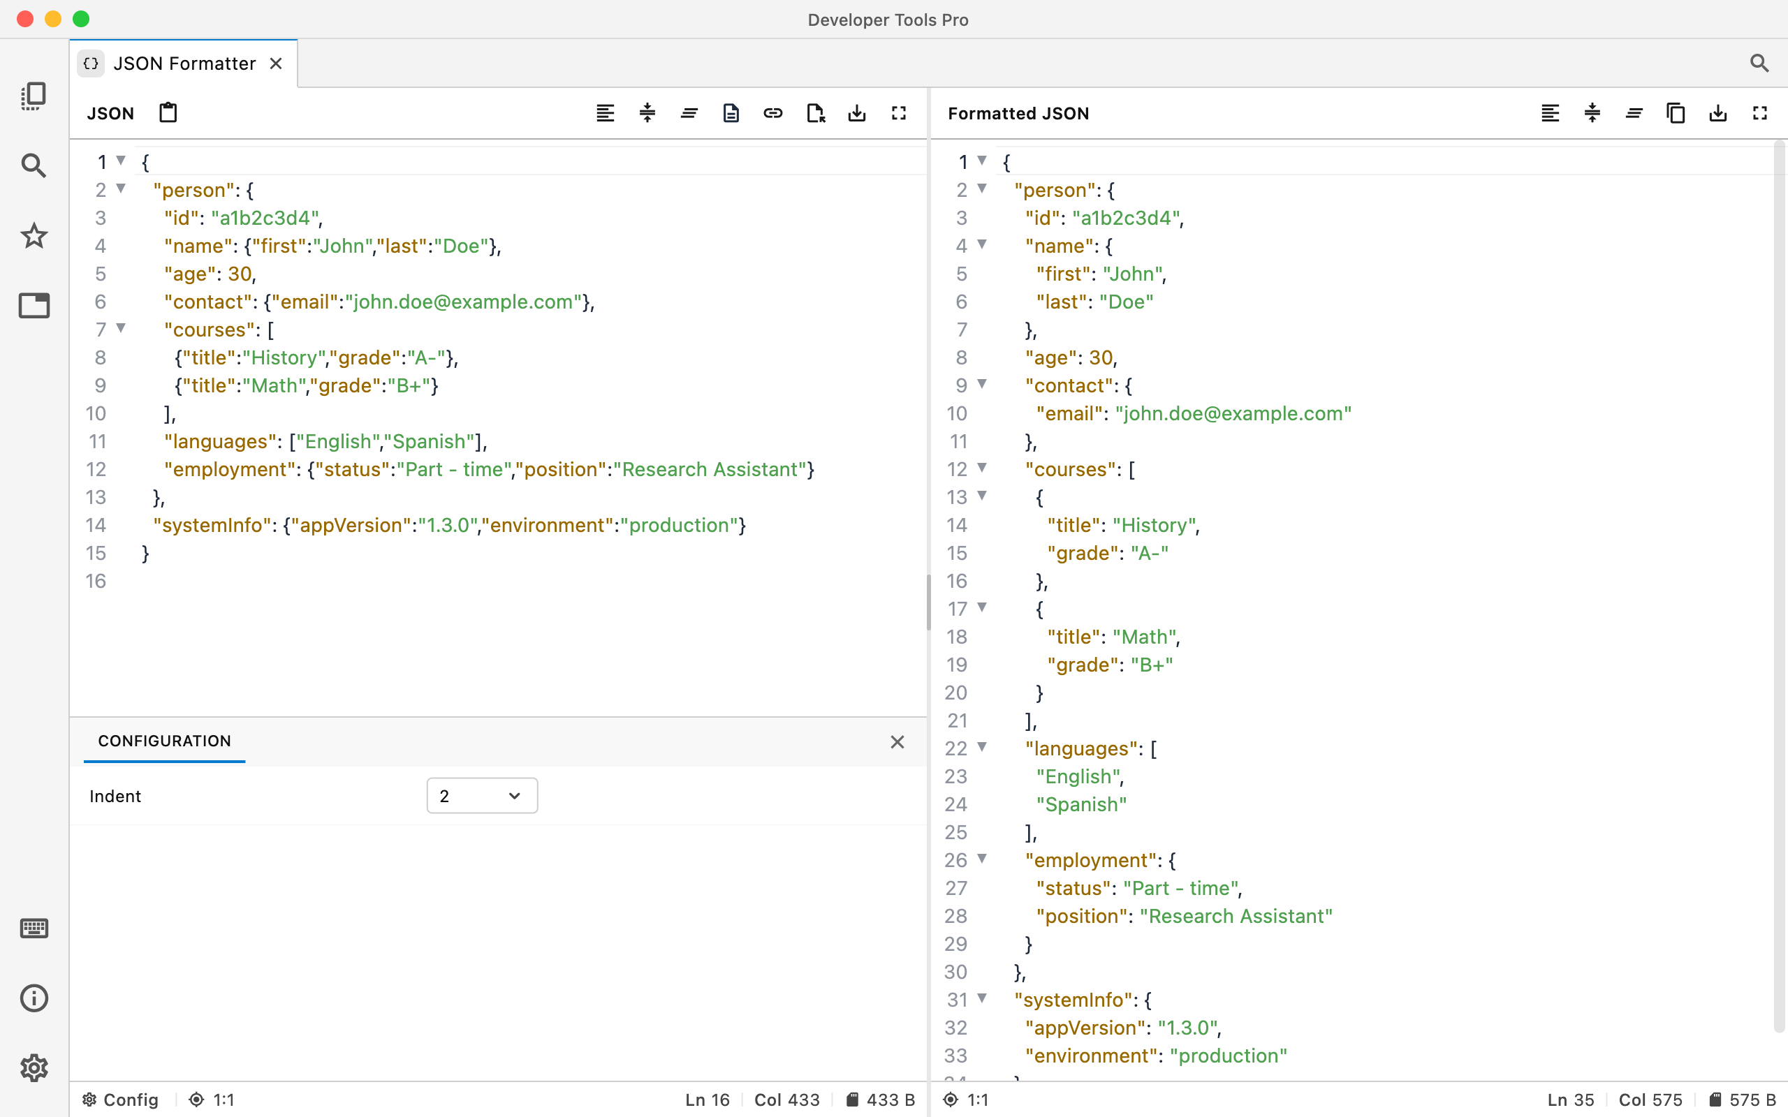Screen dimensions: 1788x1117
Task: Open the Indent dropdown showing 2
Action: pos(482,796)
